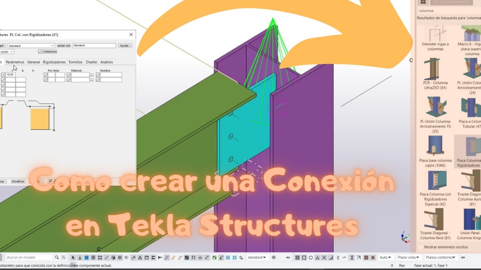Select the arrow pointer selection tool

pos(73,258)
